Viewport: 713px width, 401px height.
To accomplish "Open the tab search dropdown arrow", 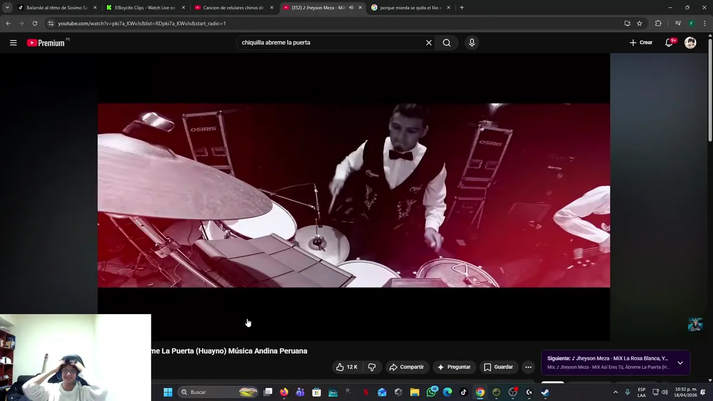I will click(7, 8).
